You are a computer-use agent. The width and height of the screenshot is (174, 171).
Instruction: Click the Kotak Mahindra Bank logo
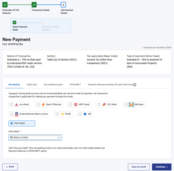point(16,114)
